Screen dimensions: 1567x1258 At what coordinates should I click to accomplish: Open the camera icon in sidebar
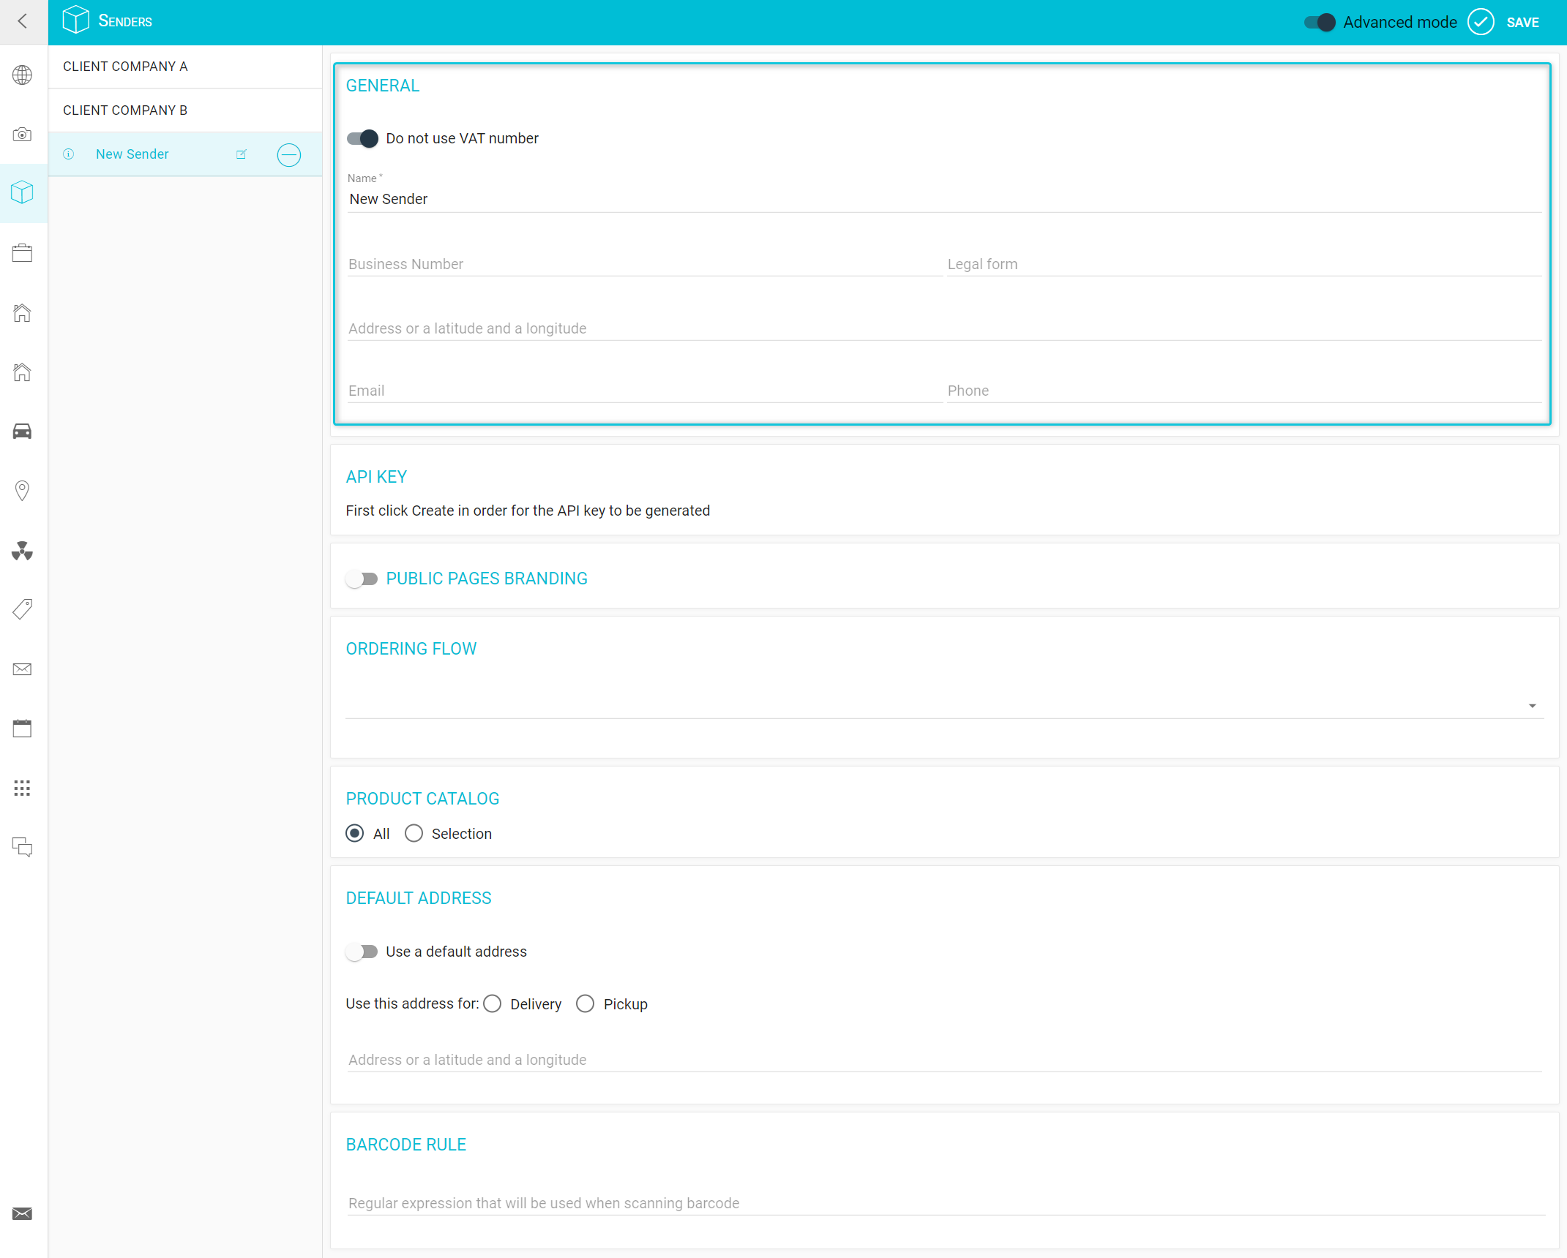(23, 134)
